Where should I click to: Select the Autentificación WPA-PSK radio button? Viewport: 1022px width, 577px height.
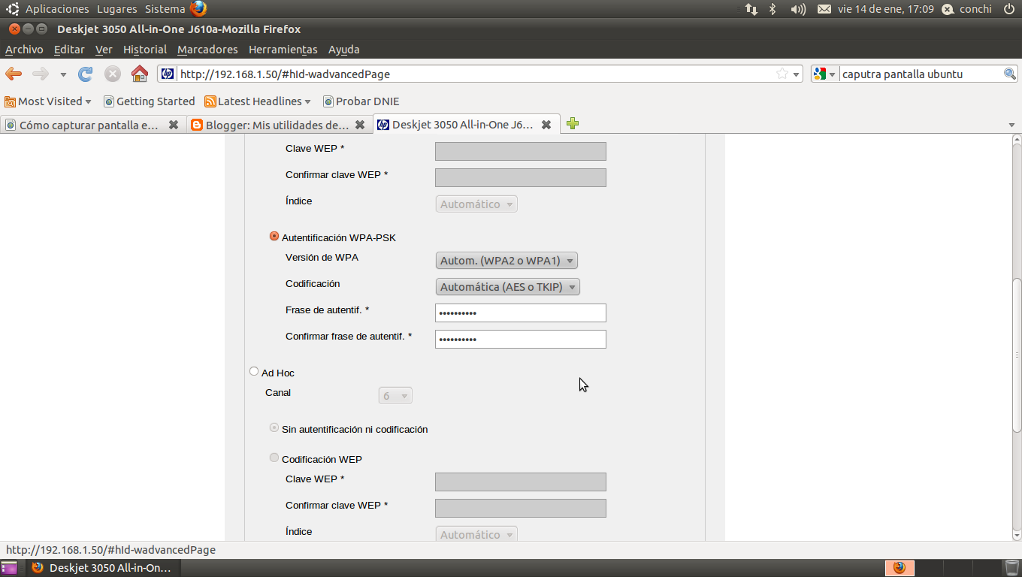(x=274, y=236)
